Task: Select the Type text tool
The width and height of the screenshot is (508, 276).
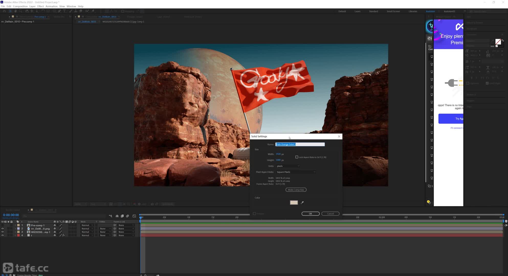Action: tap(64, 11)
